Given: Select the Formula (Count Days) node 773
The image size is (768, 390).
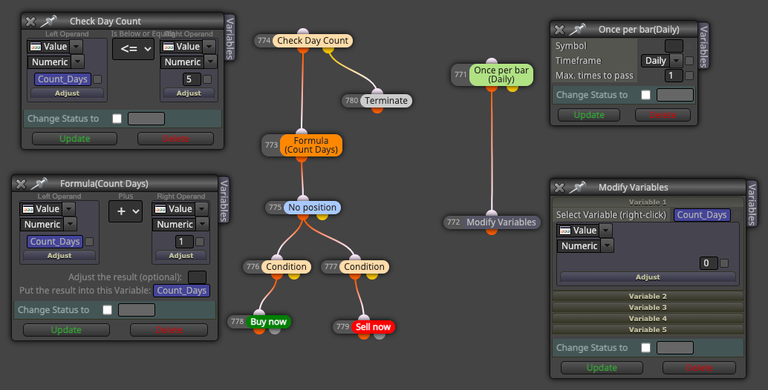Looking at the screenshot, I should click(x=311, y=145).
